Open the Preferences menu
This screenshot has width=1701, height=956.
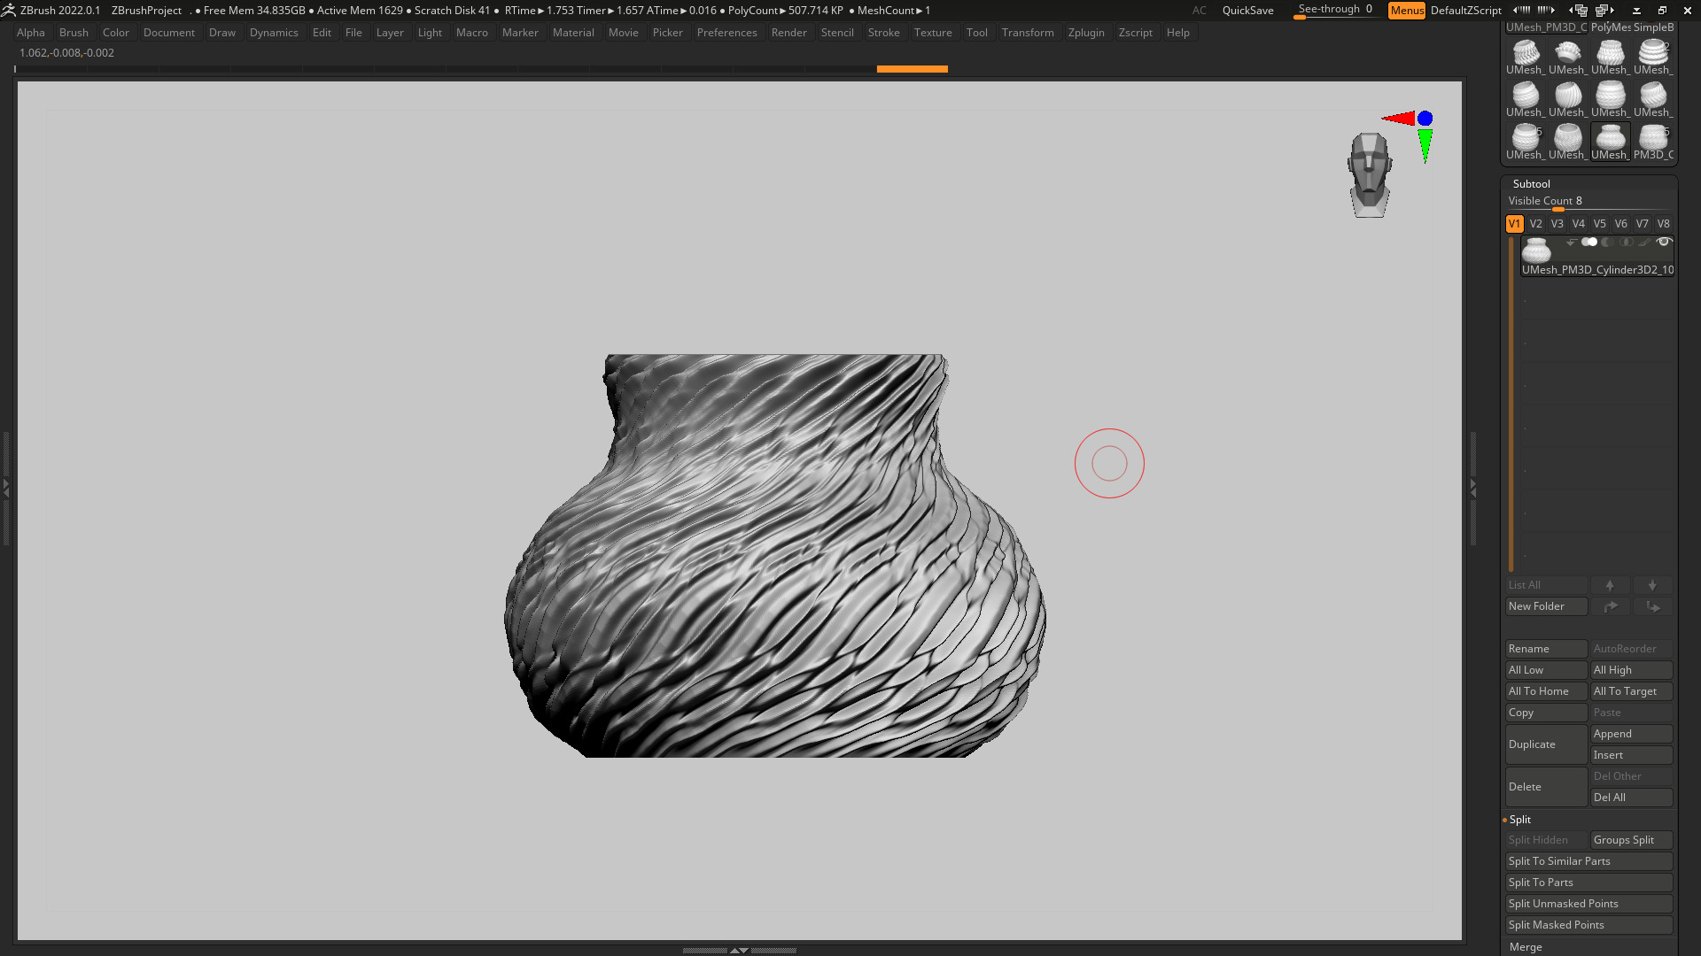click(x=726, y=33)
